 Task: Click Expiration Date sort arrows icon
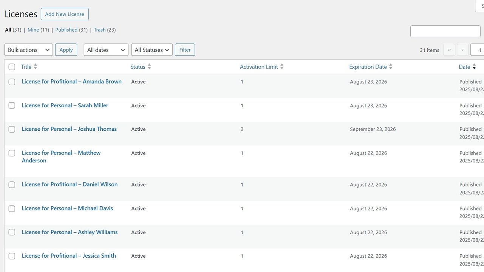click(391, 67)
